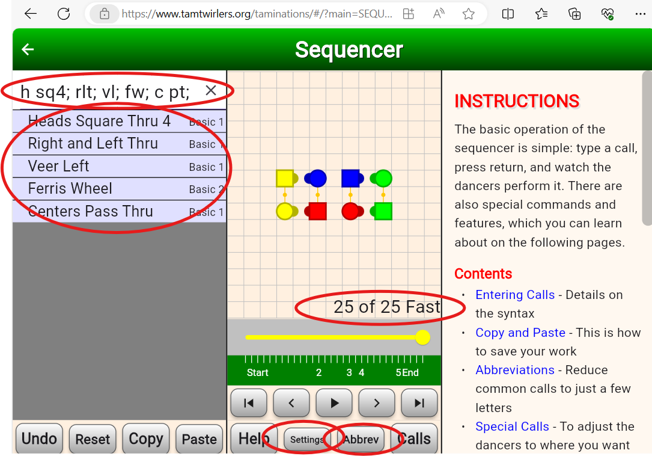The width and height of the screenshot is (652, 456).
Task: Open split screen view icon
Action: tap(508, 14)
